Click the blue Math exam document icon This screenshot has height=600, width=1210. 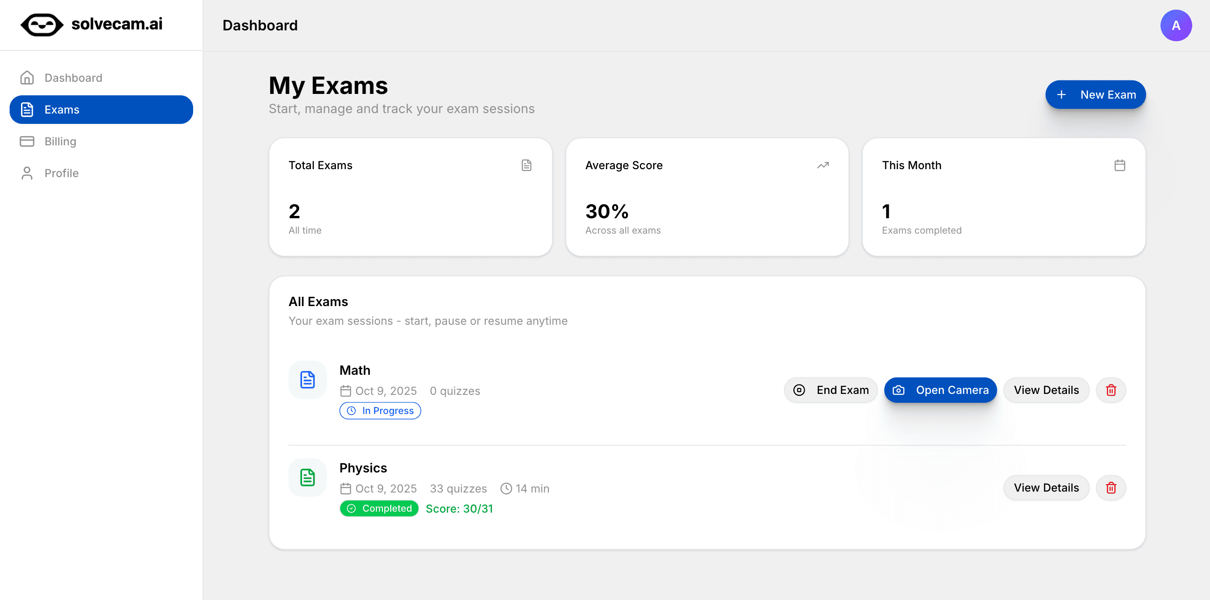pos(307,380)
